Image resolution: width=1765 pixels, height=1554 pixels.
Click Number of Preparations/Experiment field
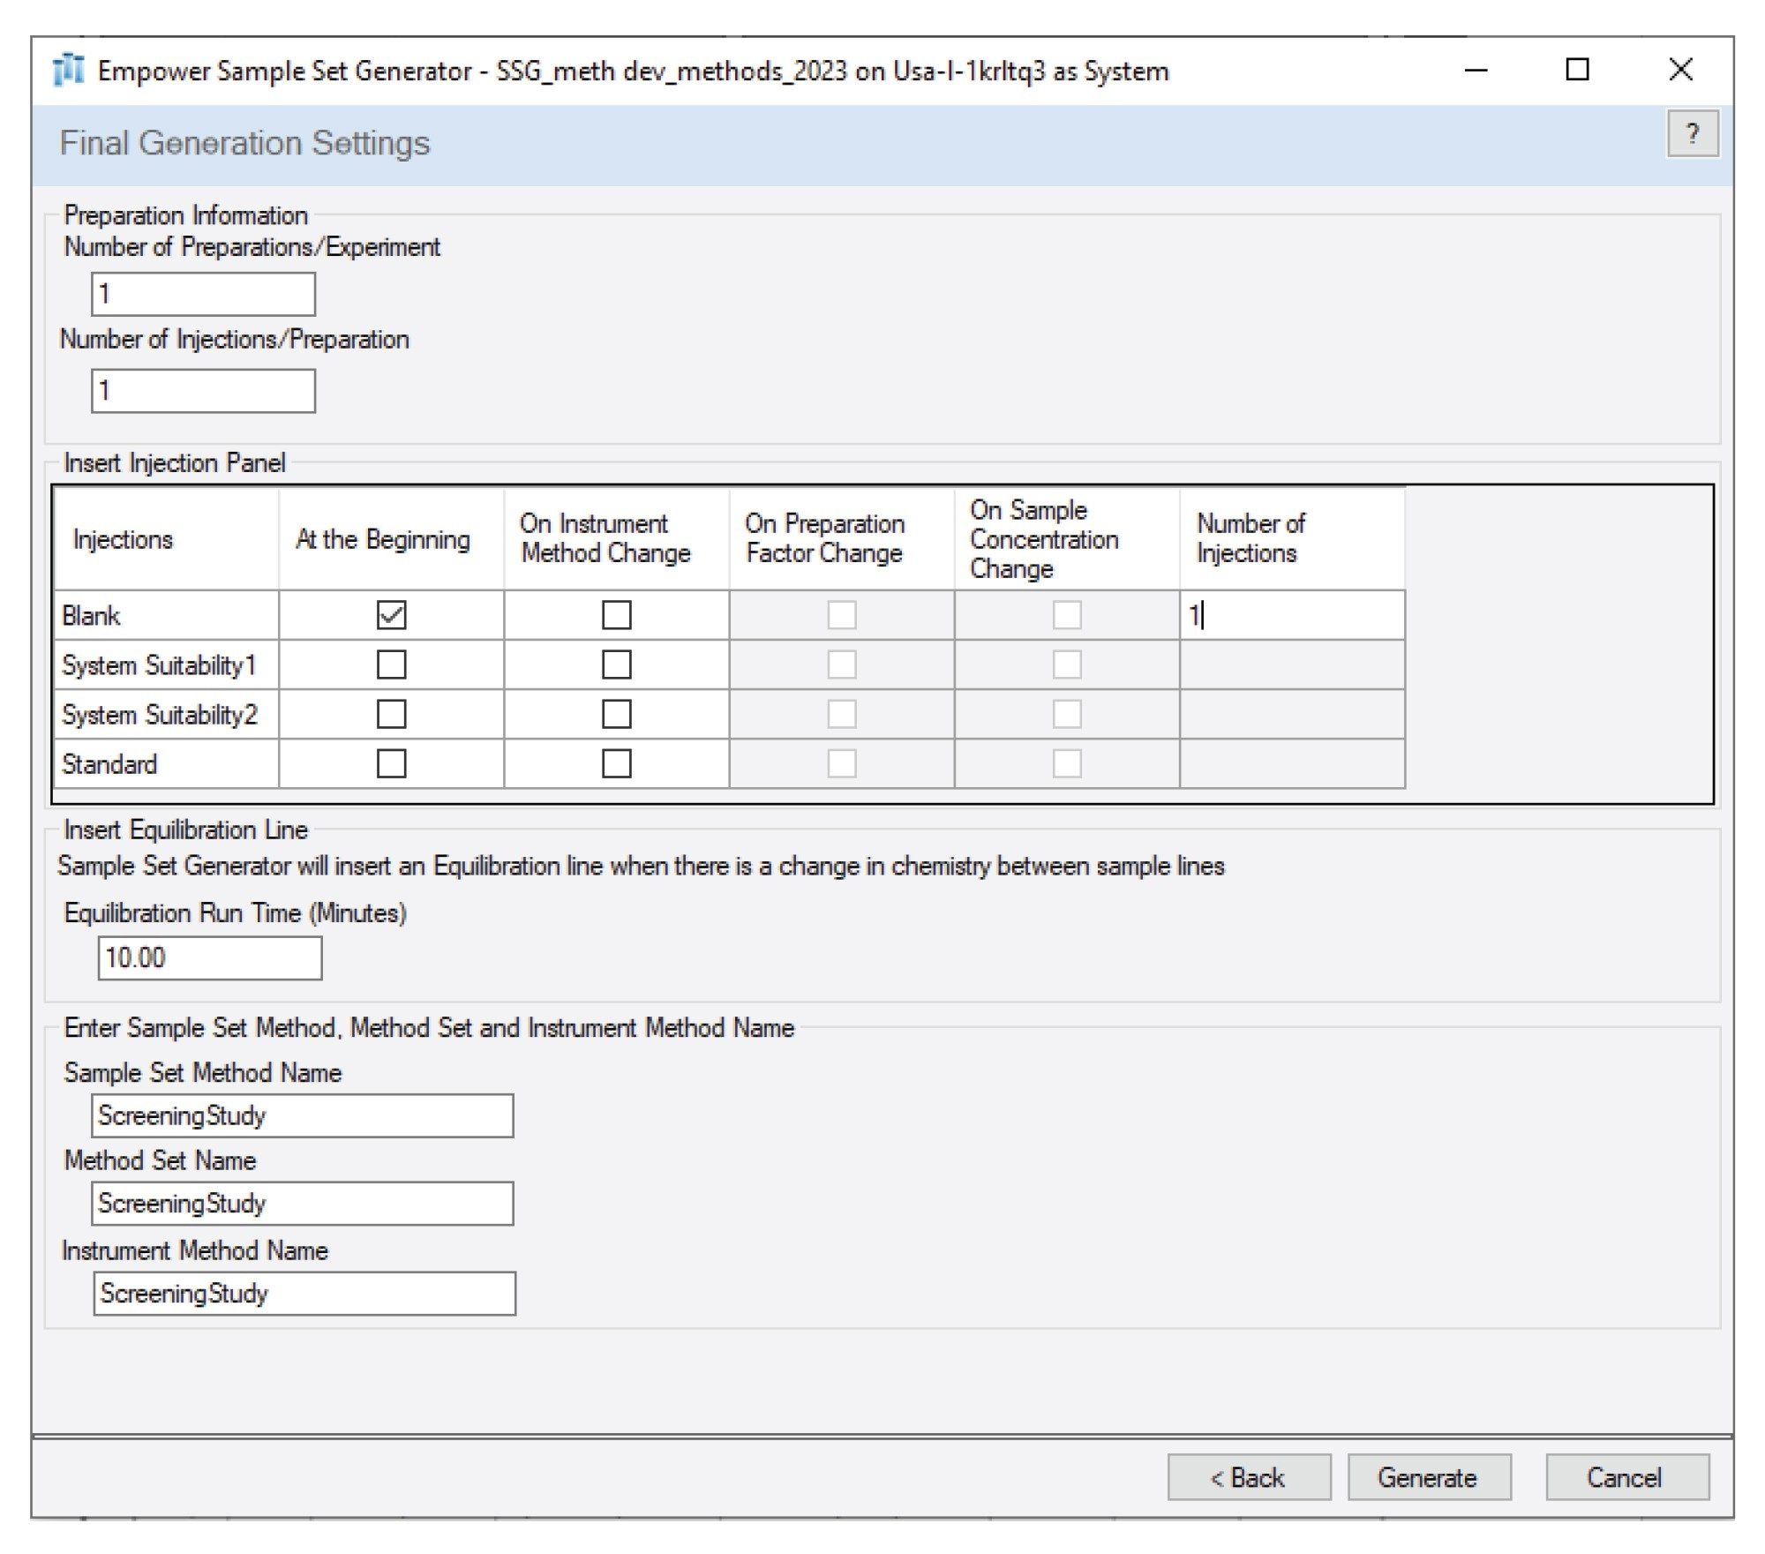tap(203, 294)
